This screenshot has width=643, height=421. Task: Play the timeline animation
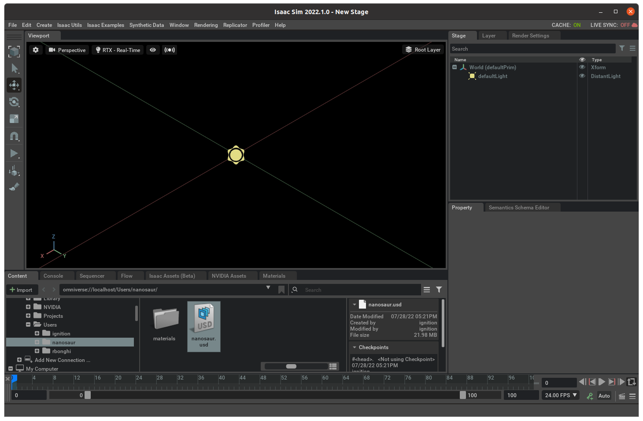pos(602,382)
